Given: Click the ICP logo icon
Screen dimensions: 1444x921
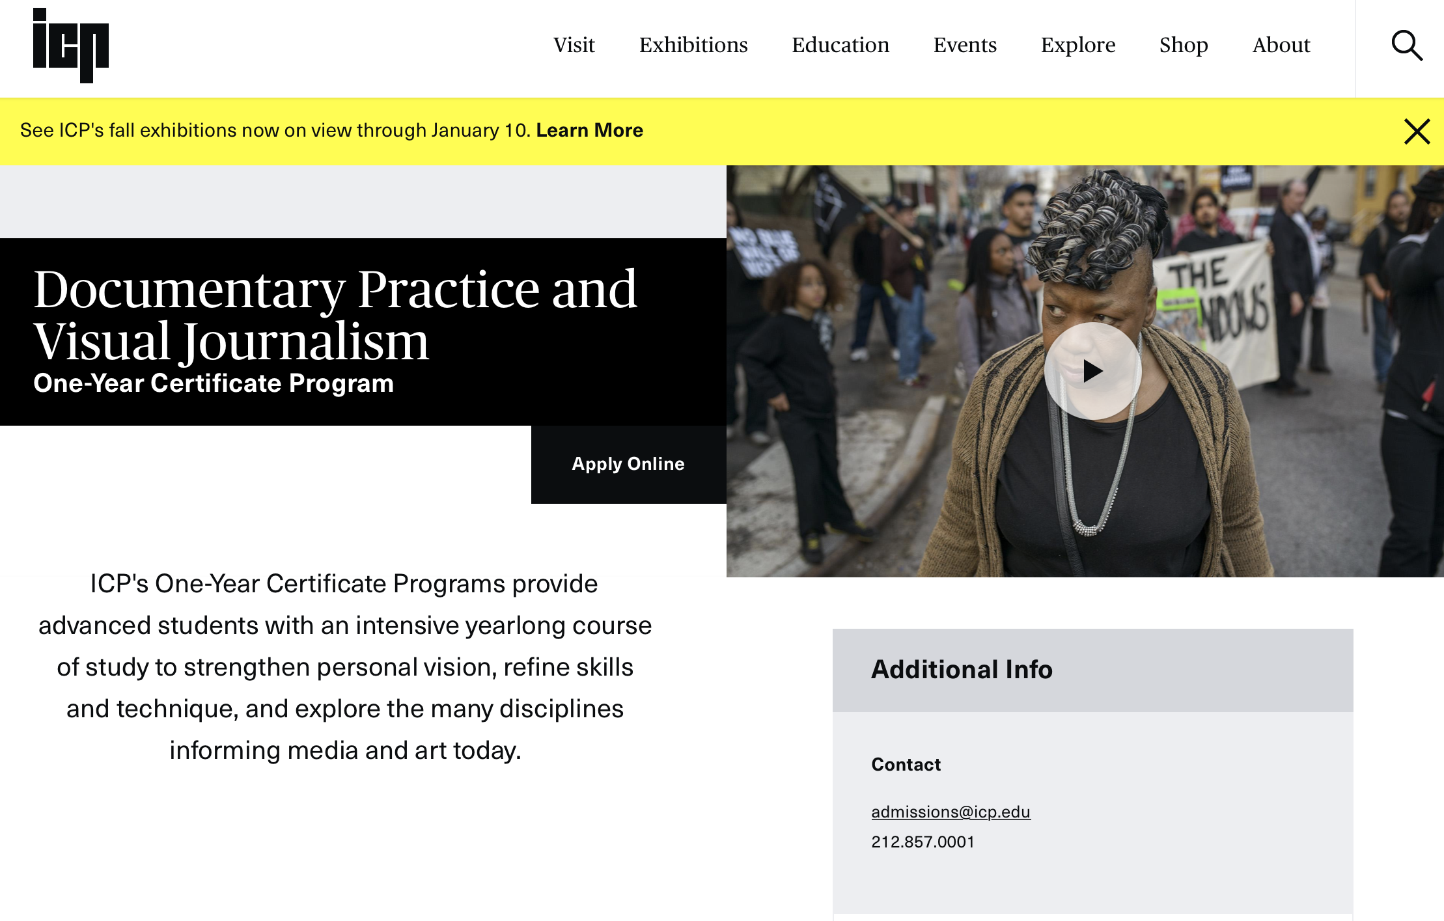Looking at the screenshot, I should 70,46.
